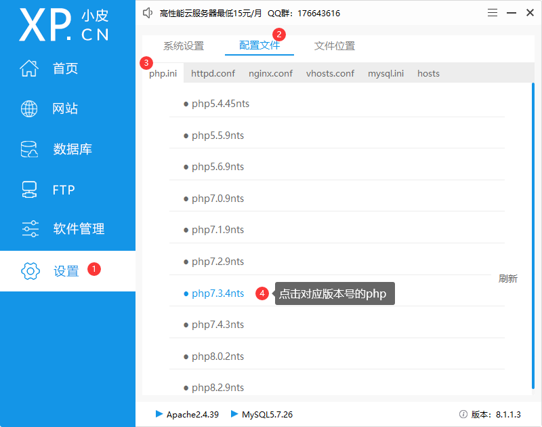Open php5.5.9nts config

pos(217,136)
